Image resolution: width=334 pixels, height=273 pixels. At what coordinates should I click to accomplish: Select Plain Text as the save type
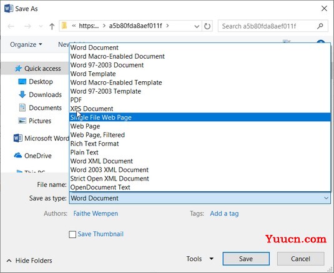tap(200, 152)
